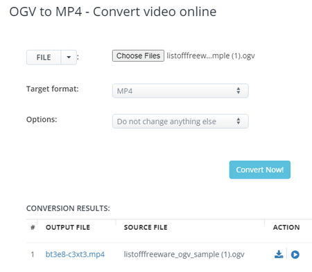Viewport: 312px width, 272px height.
Task: Click the arrows on the MP4 selector
Action: click(239, 91)
